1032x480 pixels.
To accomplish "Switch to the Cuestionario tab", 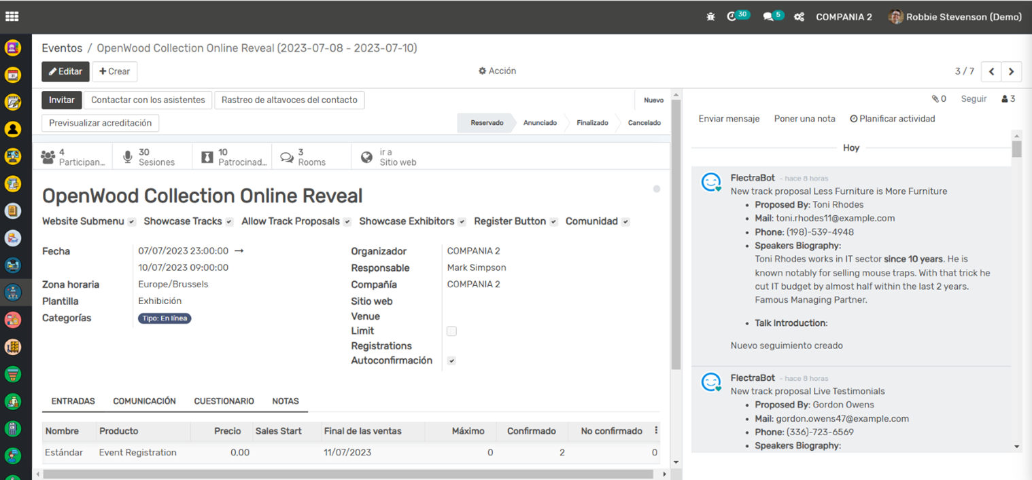I will point(224,401).
